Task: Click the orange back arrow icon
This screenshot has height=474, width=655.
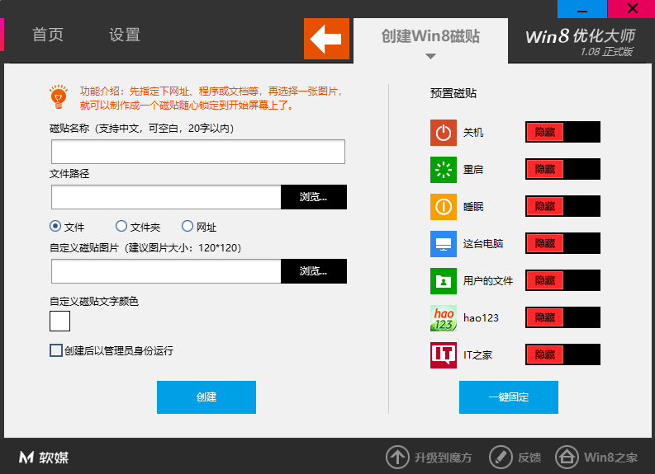Action: tap(326, 38)
